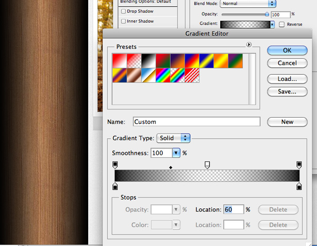
Task: Click the opacity stop Location field
Action: 233,209
